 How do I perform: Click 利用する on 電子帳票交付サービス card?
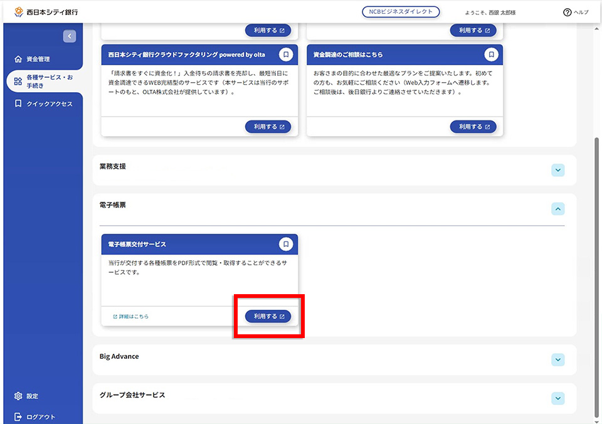coord(268,317)
